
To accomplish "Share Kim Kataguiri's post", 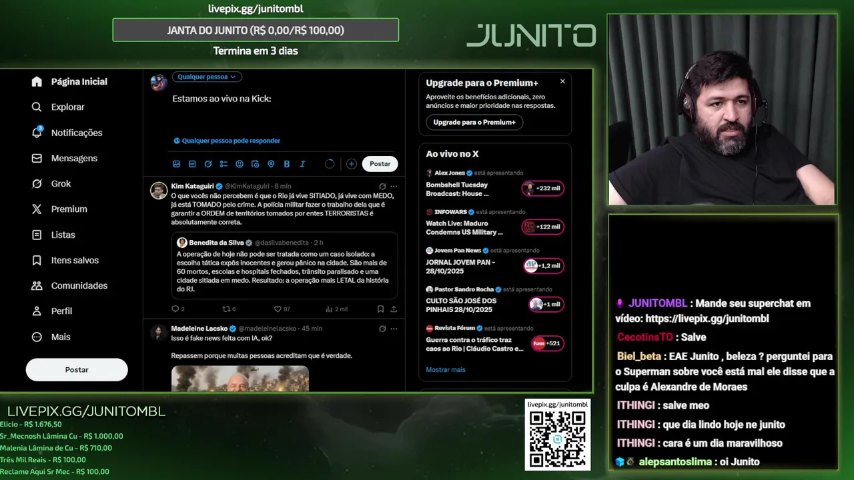I will pos(394,309).
